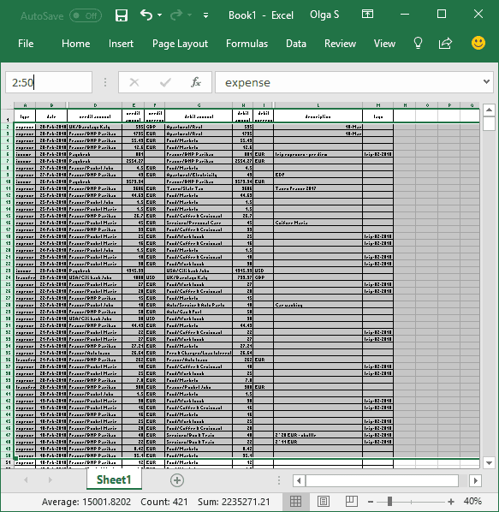Viewport: 499px width, 512px height.
Task: Click the Share icon
Action: point(445,43)
